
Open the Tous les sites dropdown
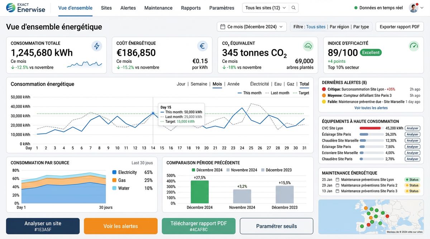266,8
